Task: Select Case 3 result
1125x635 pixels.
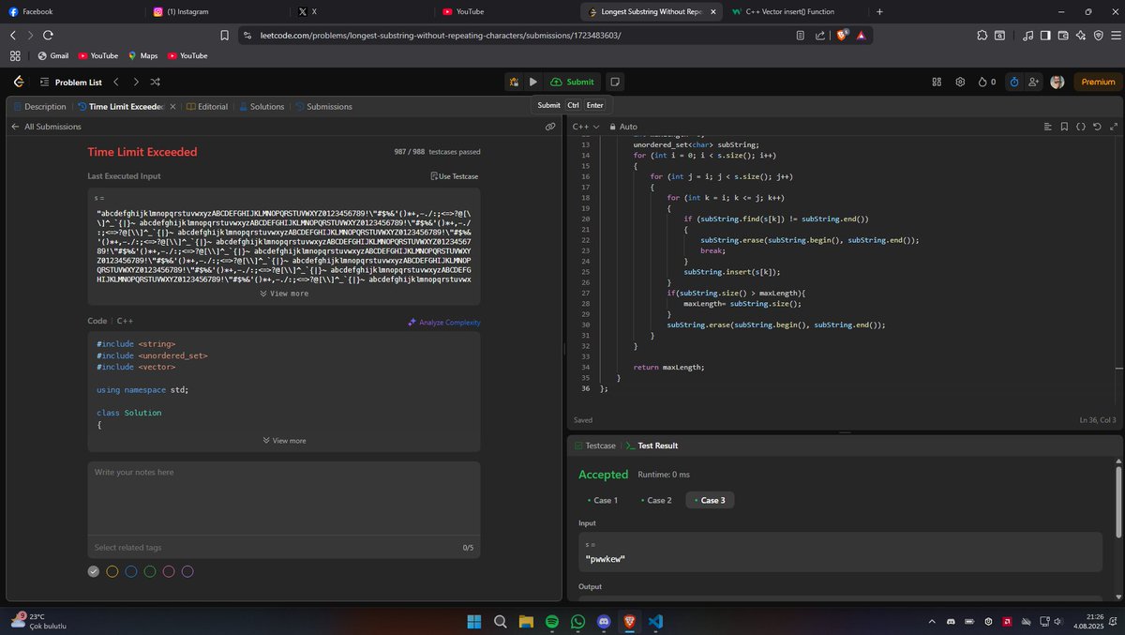Action: coord(710,500)
